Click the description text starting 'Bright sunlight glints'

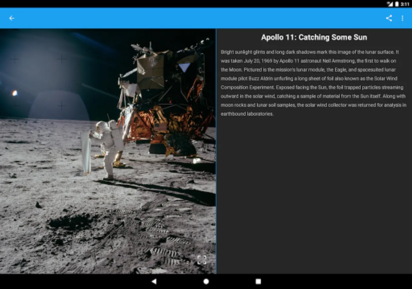pos(314,83)
